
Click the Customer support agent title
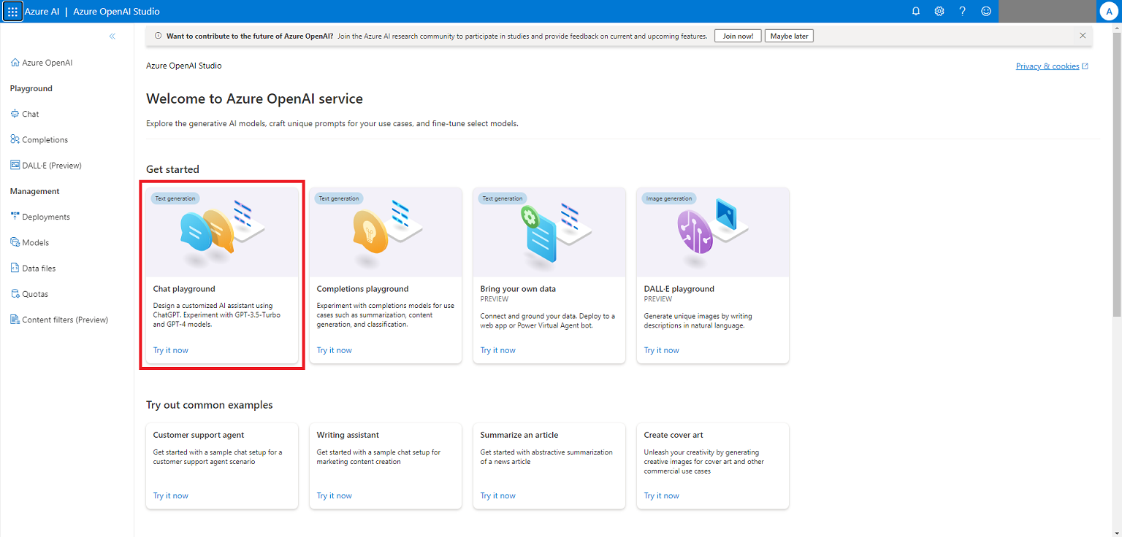[x=199, y=435]
